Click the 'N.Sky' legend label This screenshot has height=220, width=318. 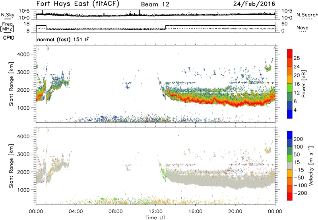pos(8,15)
